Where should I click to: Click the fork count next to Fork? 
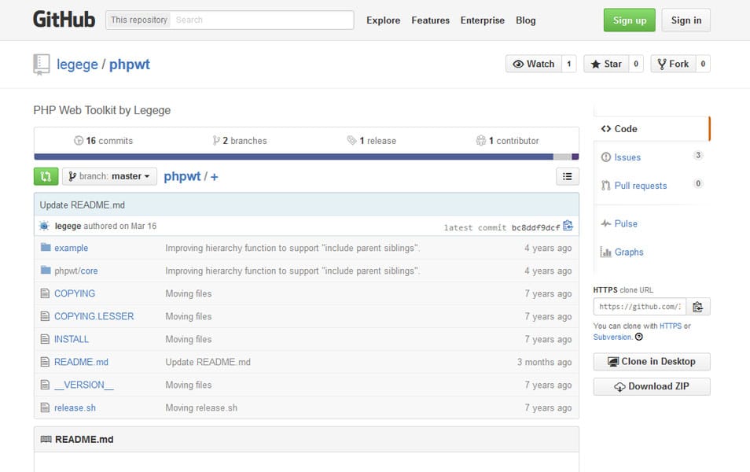point(703,64)
